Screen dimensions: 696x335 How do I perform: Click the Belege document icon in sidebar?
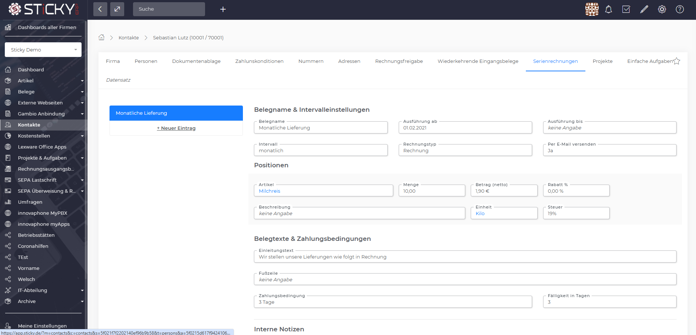click(8, 92)
